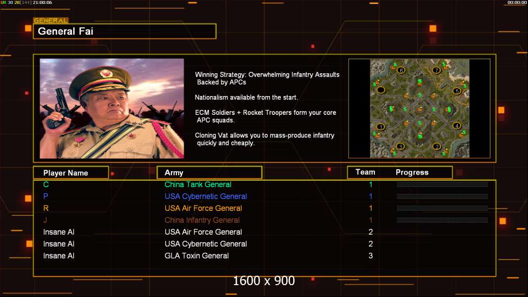Click player P's loading progress bar
The width and height of the screenshot is (528, 297).
(442, 196)
